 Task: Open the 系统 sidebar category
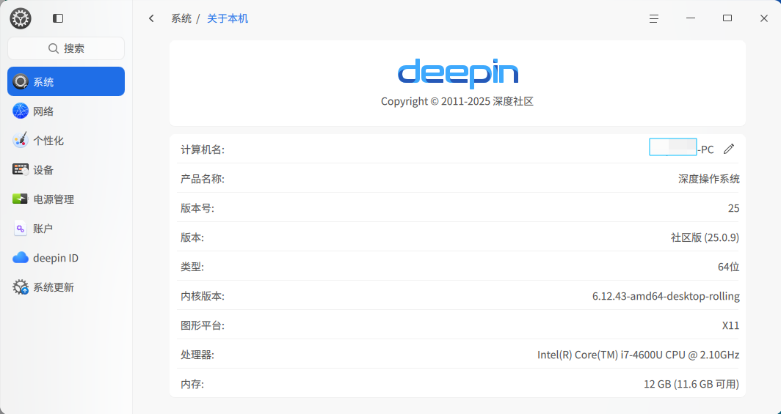(66, 81)
